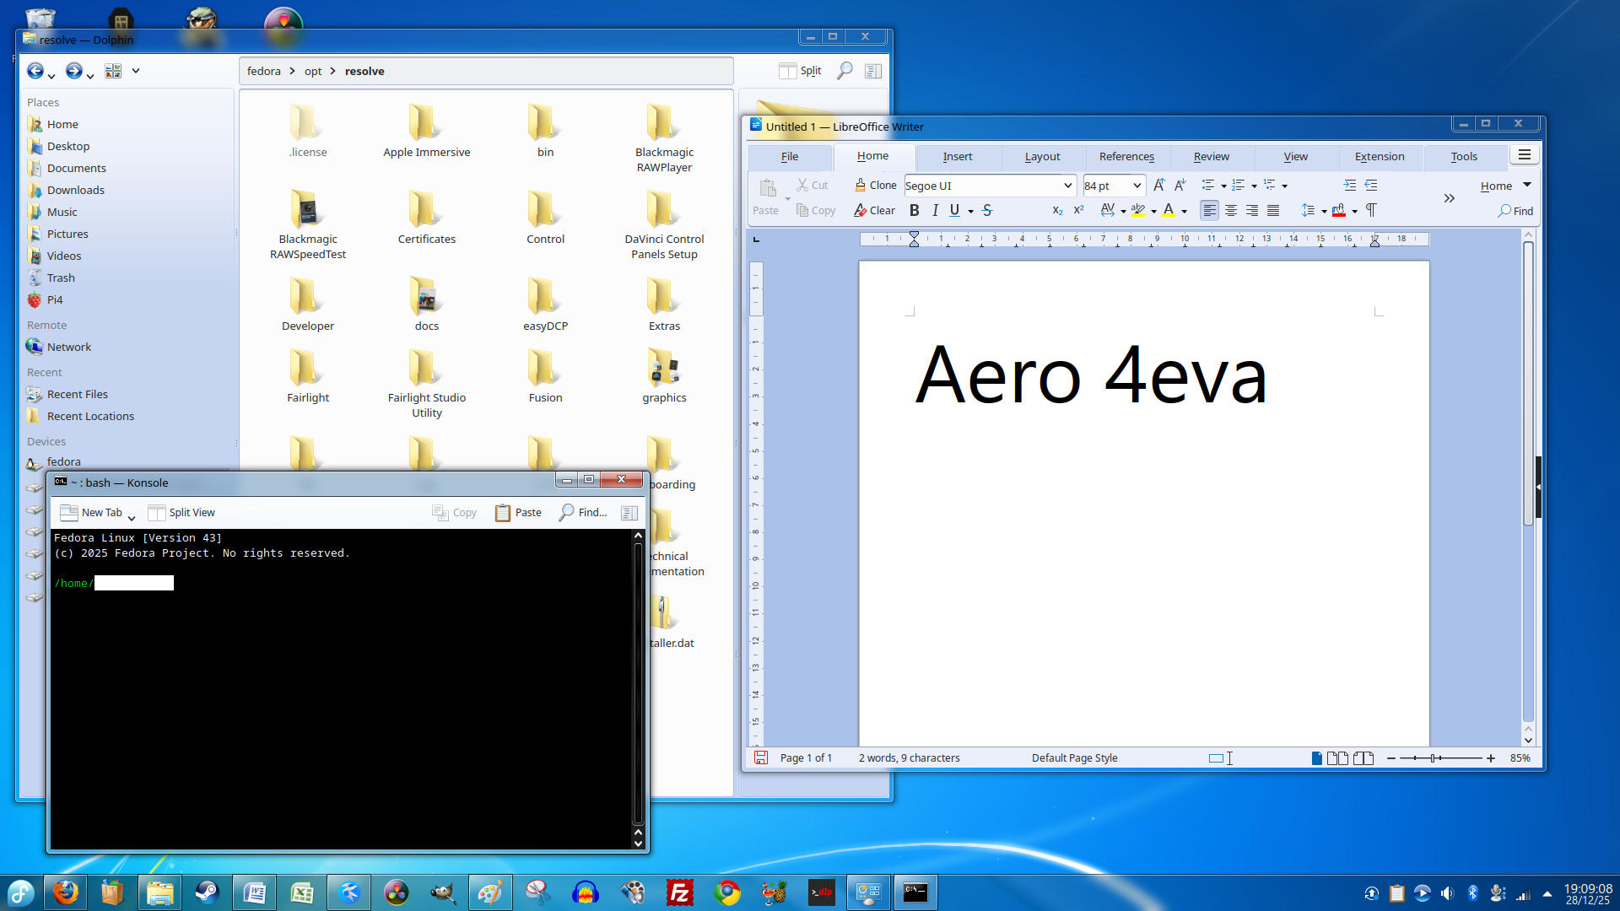The image size is (1620, 911).
Task: Open the References tab
Action: [x=1126, y=157]
